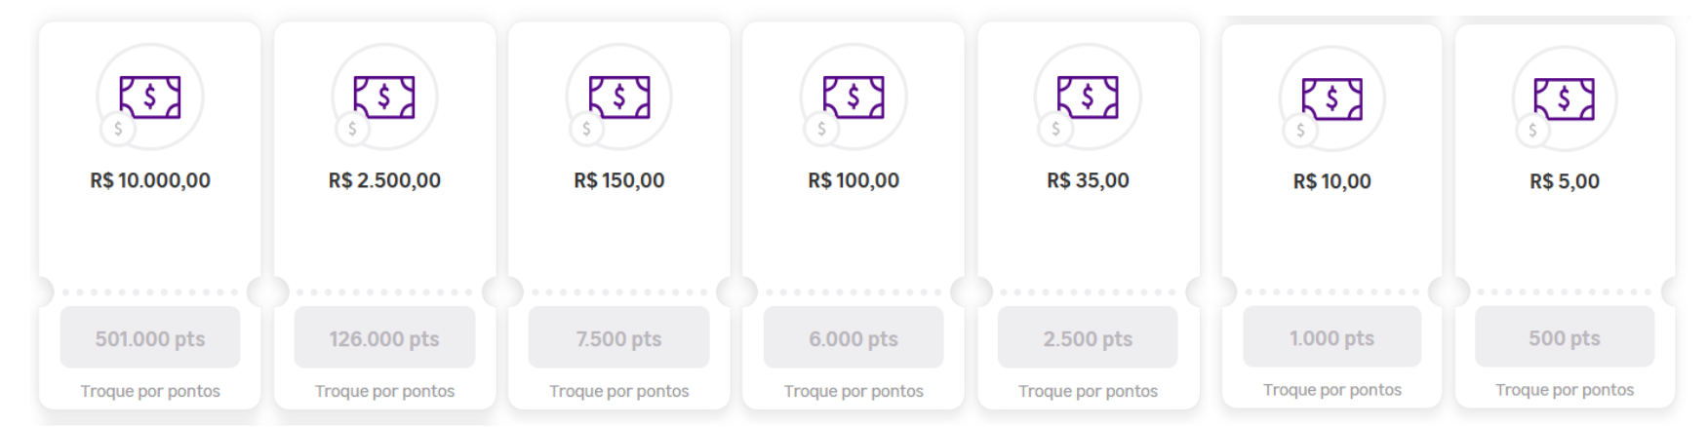Viewport: 1708px width, 427px height.
Task: Click the R$ 35,00 cash icon
Action: tap(1088, 97)
